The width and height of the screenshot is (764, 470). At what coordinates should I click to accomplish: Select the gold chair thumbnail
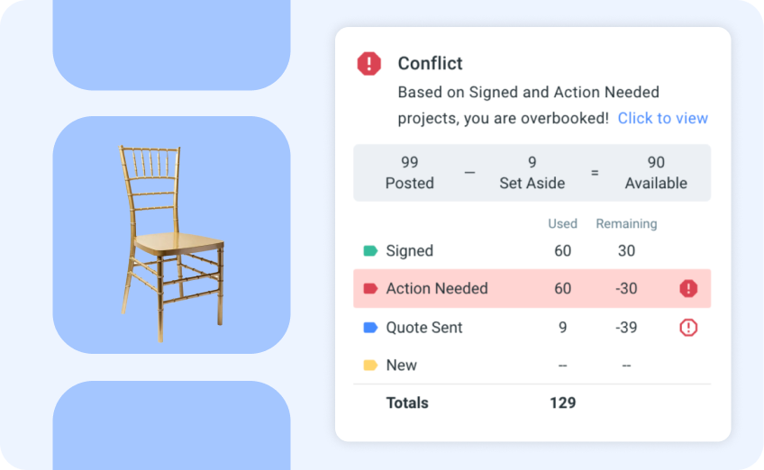[171, 235]
